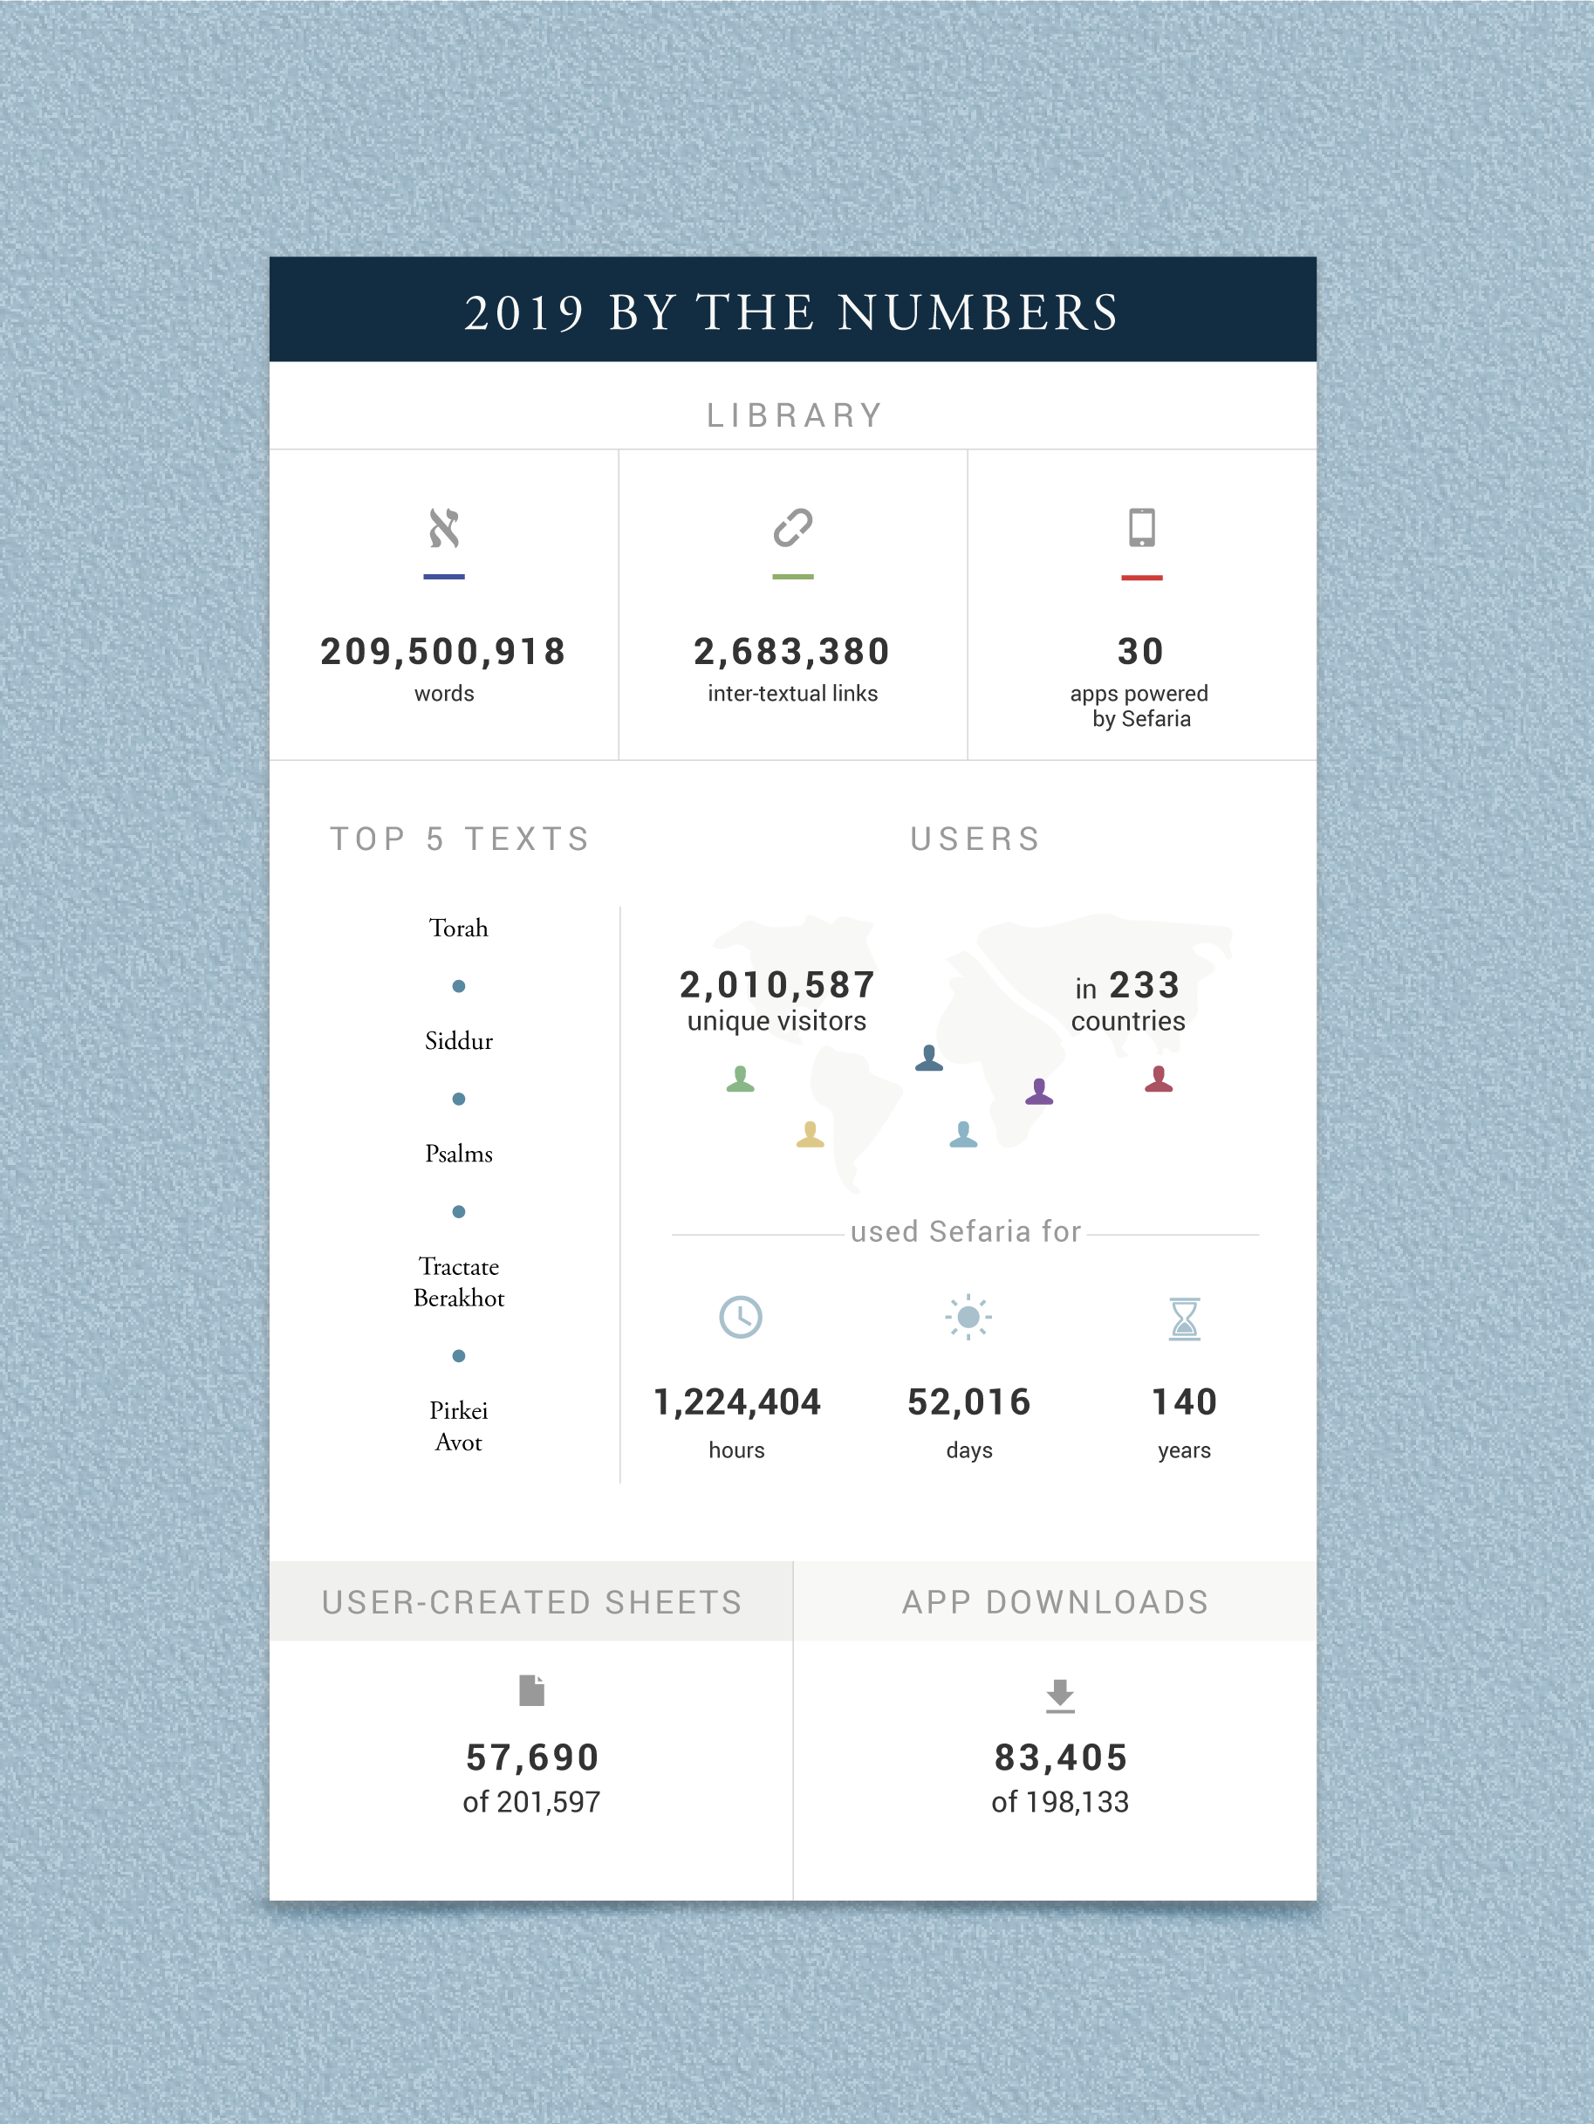Image resolution: width=1594 pixels, height=2124 pixels.
Task: Click the red underline below phone icon
Action: 1142,577
